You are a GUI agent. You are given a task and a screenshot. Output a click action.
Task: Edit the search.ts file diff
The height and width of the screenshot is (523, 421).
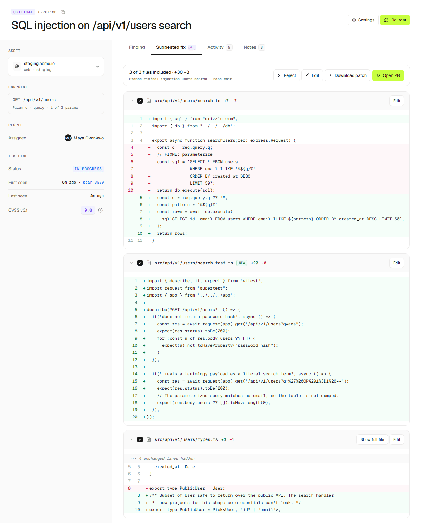[397, 101]
